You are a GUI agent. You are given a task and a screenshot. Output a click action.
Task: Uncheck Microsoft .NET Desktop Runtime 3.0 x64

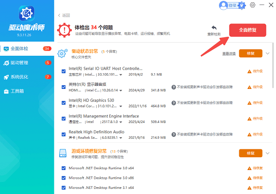point(63,168)
